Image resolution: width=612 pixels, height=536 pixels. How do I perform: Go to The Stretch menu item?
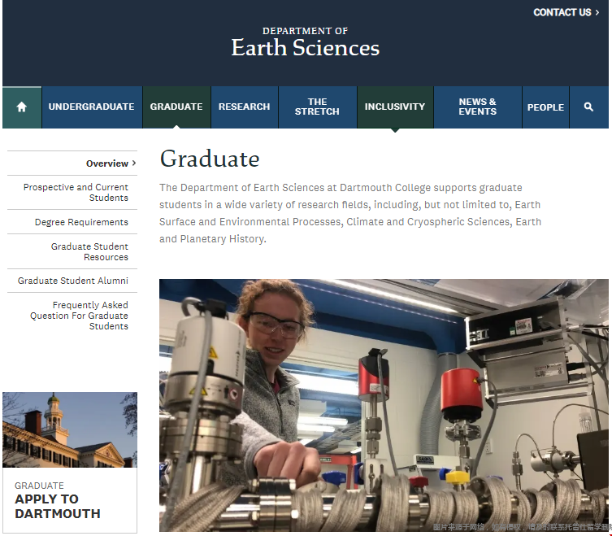317,107
